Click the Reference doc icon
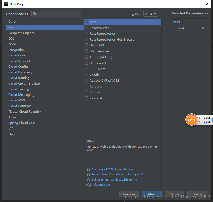 coord(89,185)
